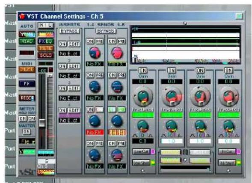The image size is (252, 183).
Task: Click INSERTS BYPASS button
Action: point(69,31)
